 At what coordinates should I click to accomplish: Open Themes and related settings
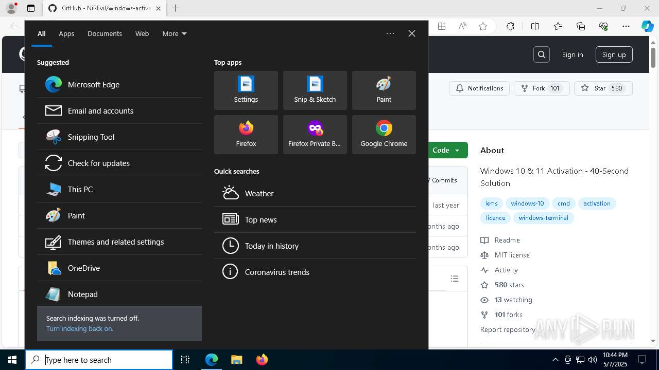119,242
